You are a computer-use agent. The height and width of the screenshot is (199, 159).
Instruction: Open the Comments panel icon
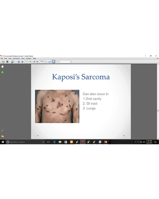pos(2,136)
